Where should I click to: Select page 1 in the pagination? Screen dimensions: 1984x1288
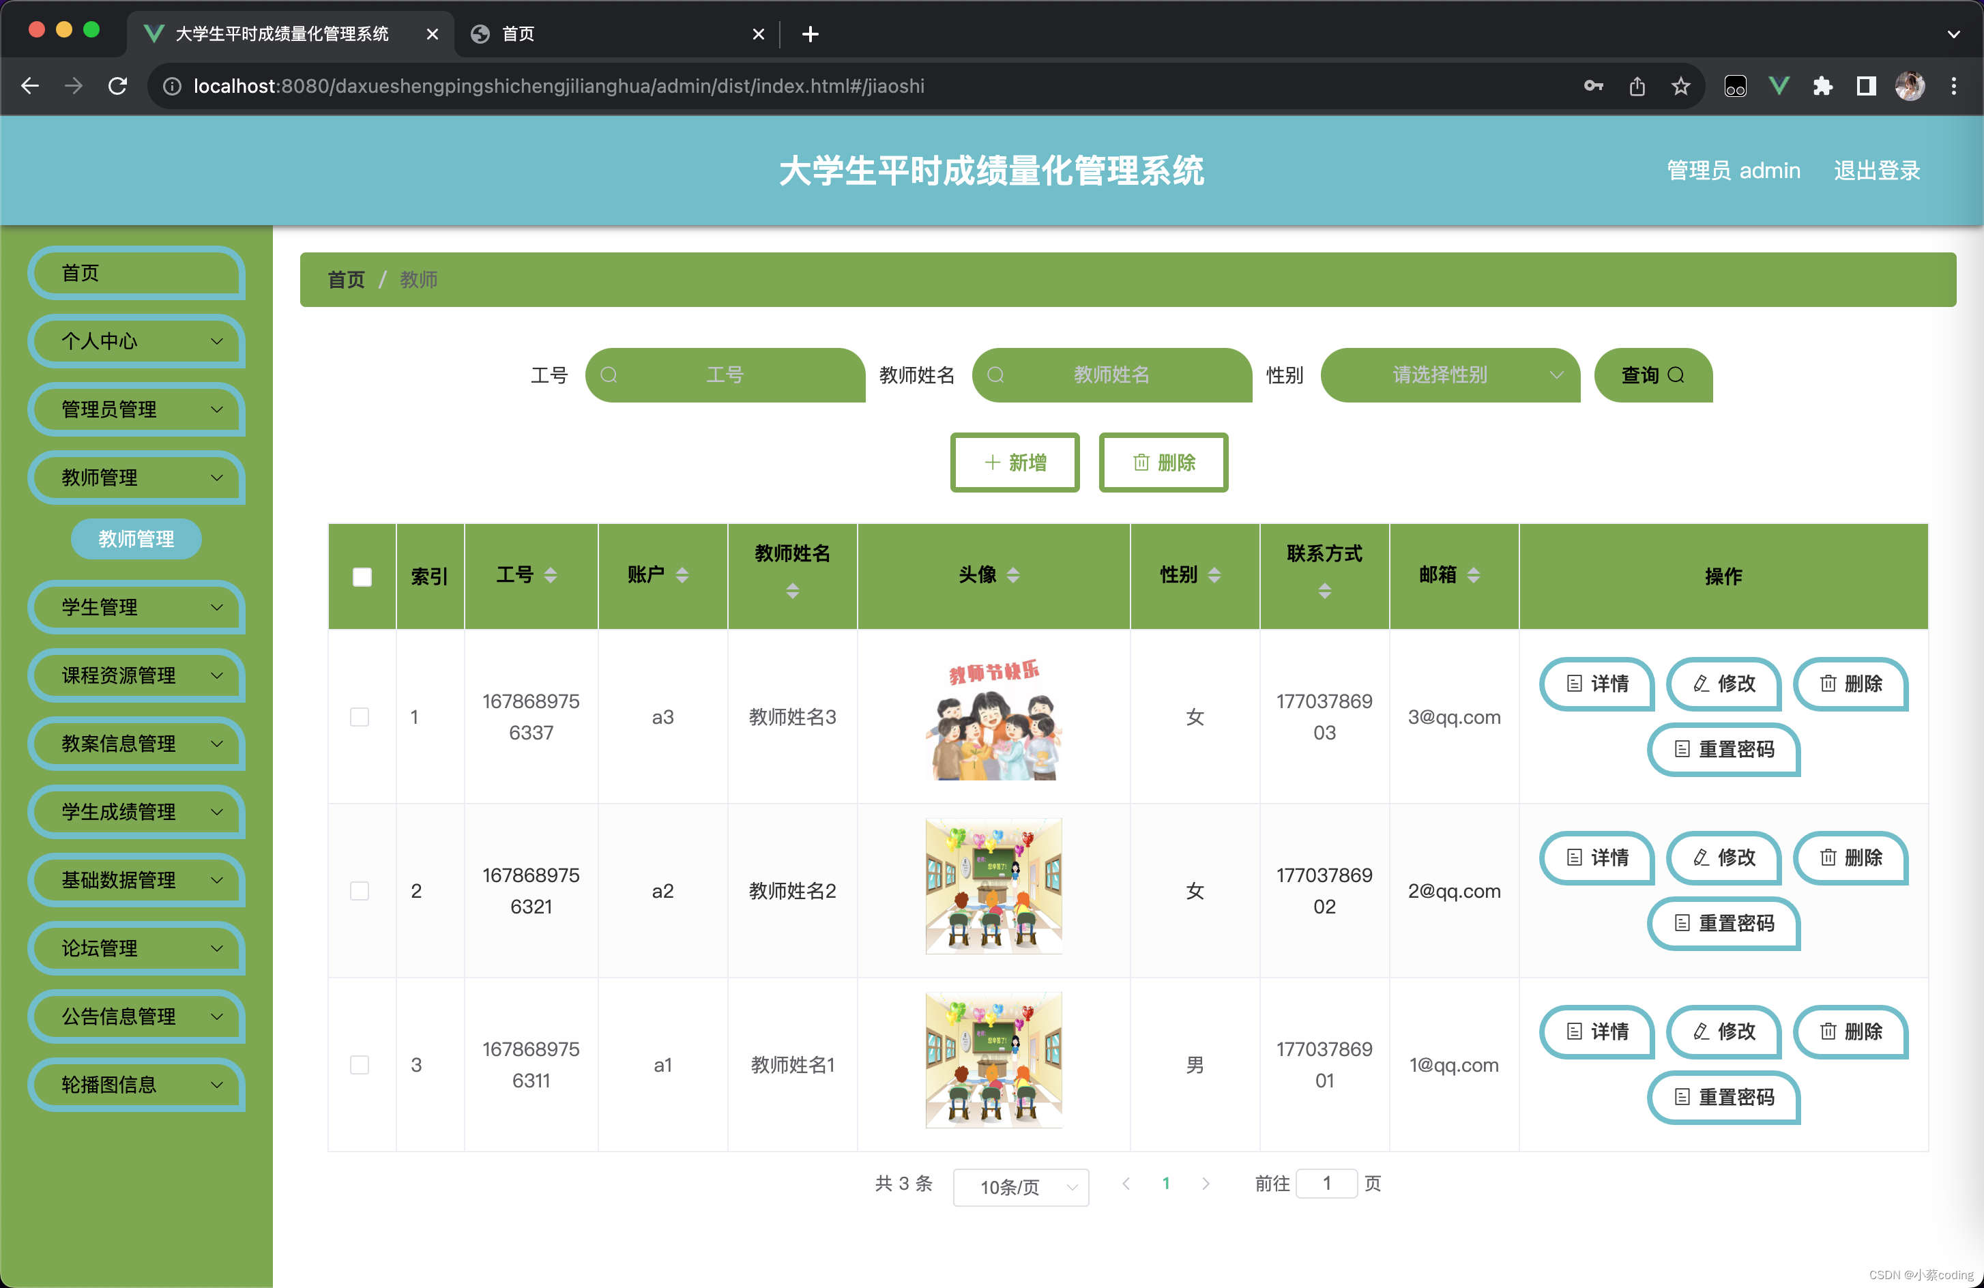(1165, 1184)
